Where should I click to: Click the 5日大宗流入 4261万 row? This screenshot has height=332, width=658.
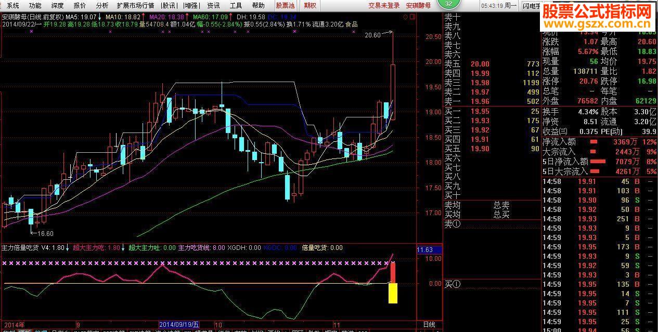600,171
